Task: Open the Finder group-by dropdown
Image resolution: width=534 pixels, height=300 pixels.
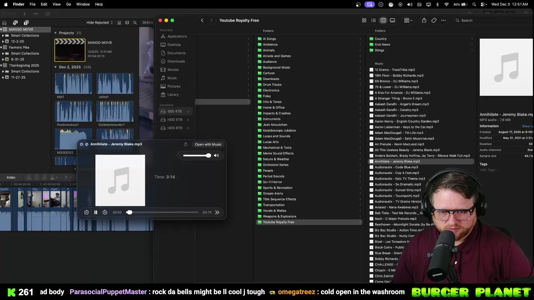Action: point(408,20)
